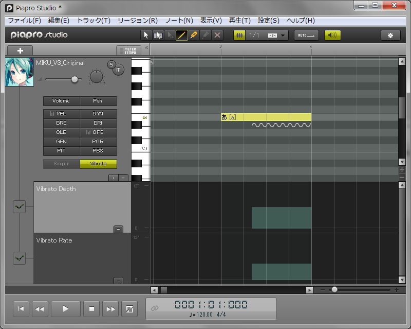Switch to the Vibrato tab

(x=98, y=164)
